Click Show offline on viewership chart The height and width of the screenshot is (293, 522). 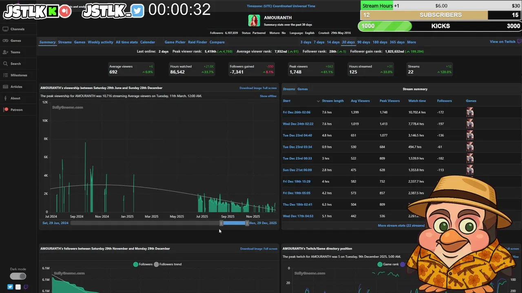click(x=268, y=96)
